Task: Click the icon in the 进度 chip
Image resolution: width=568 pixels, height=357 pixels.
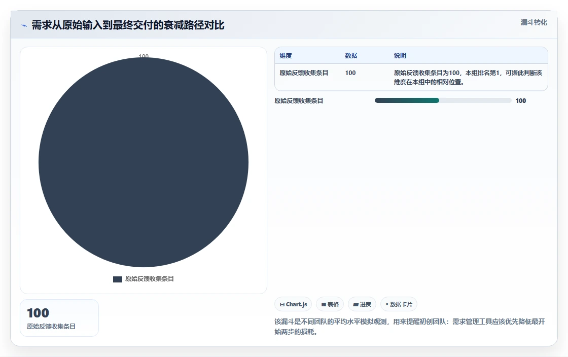Action: point(356,304)
